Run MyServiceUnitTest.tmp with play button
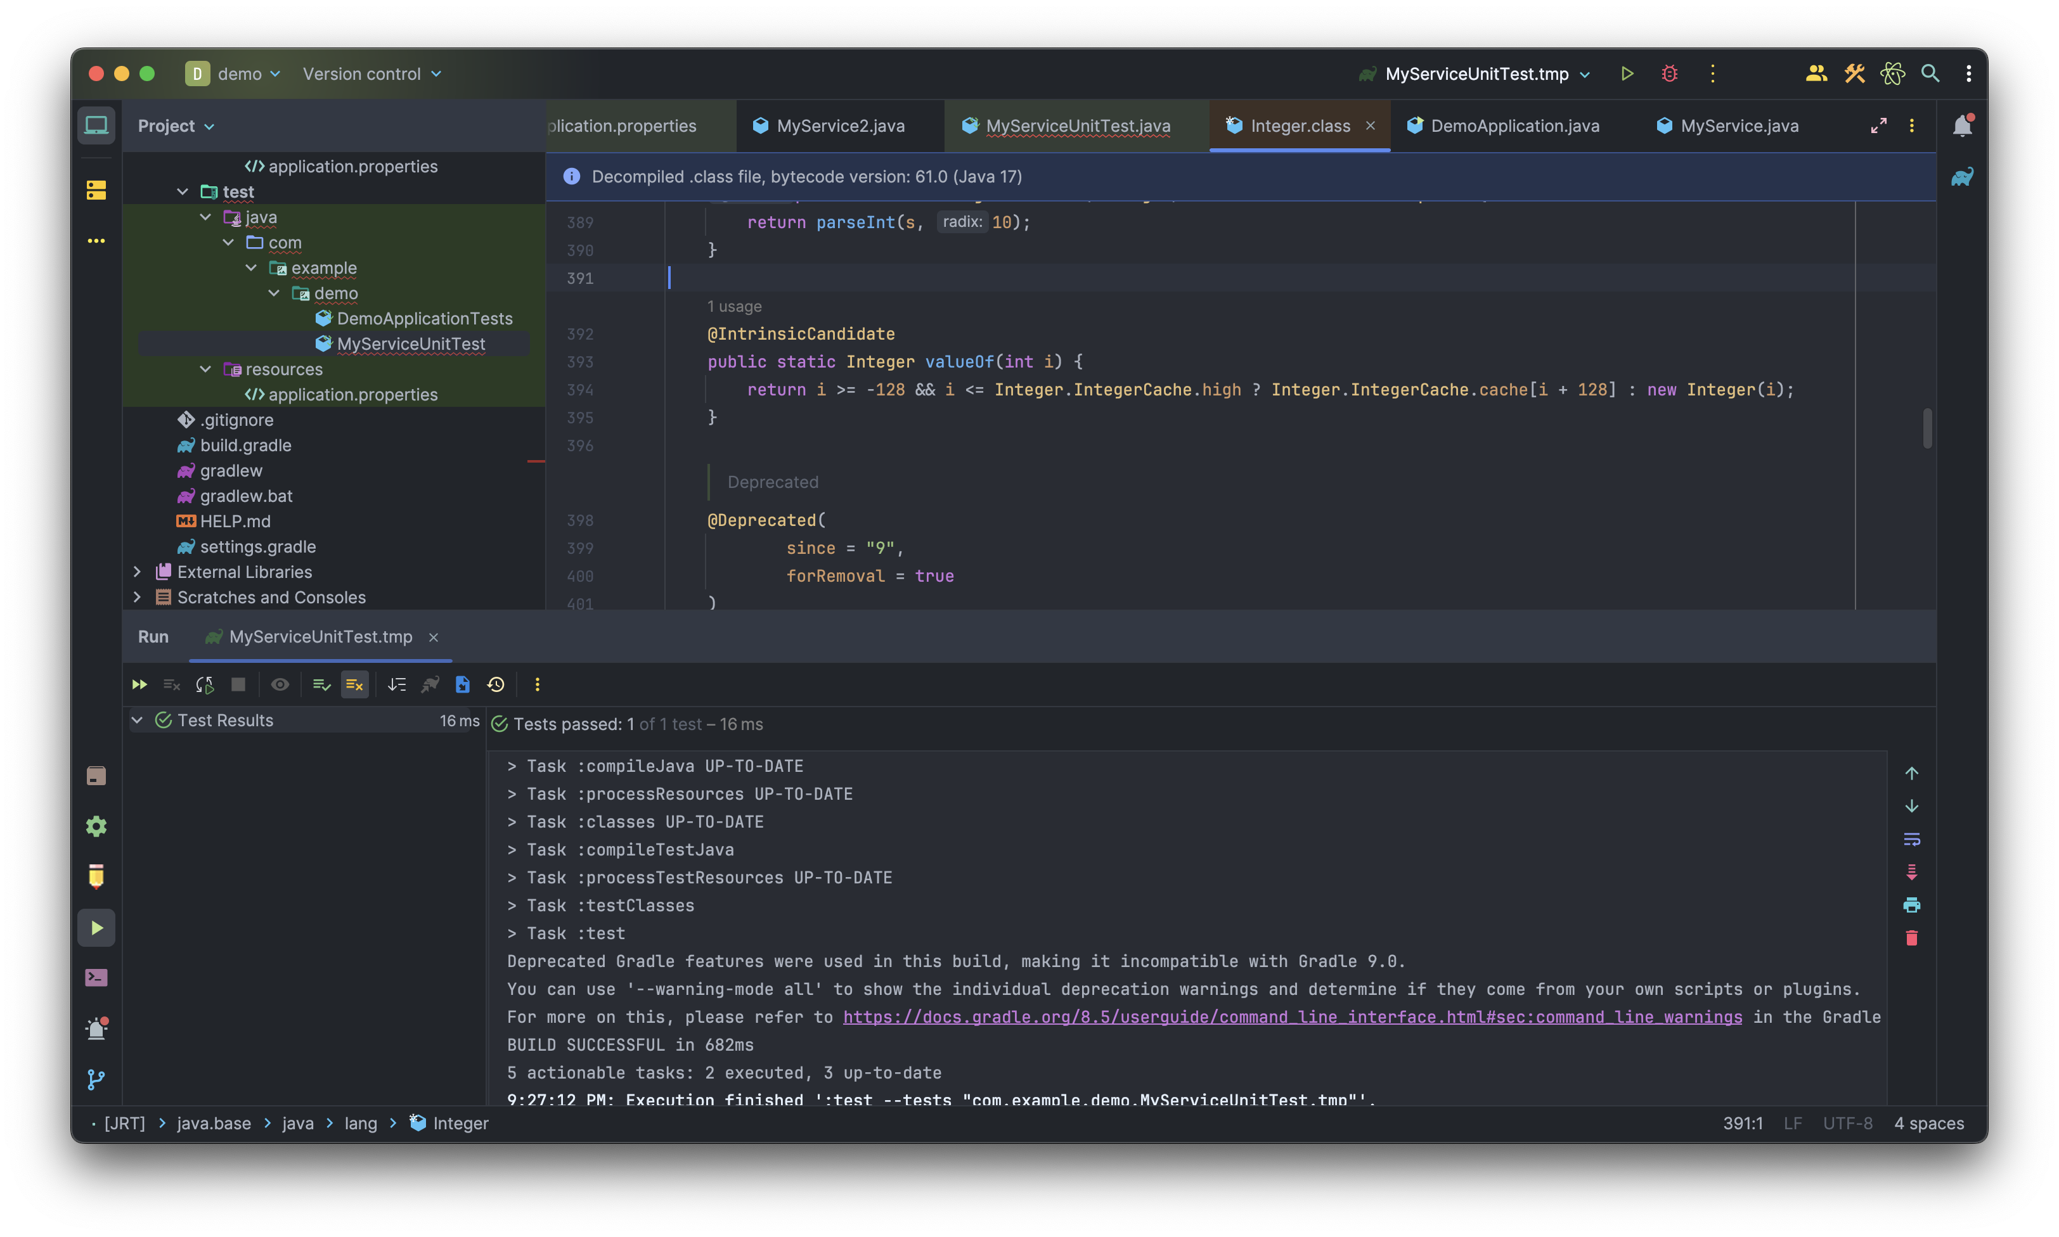This screenshot has height=1237, width=2059. coord(1627,74)
